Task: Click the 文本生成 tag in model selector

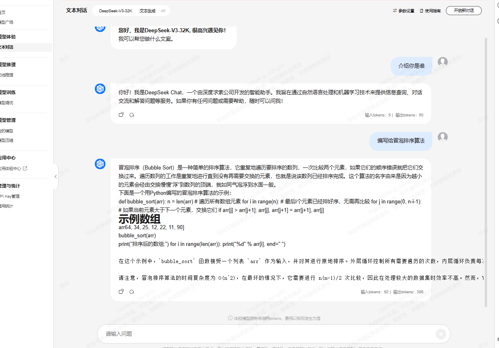Action: click(x=148, y=11)
